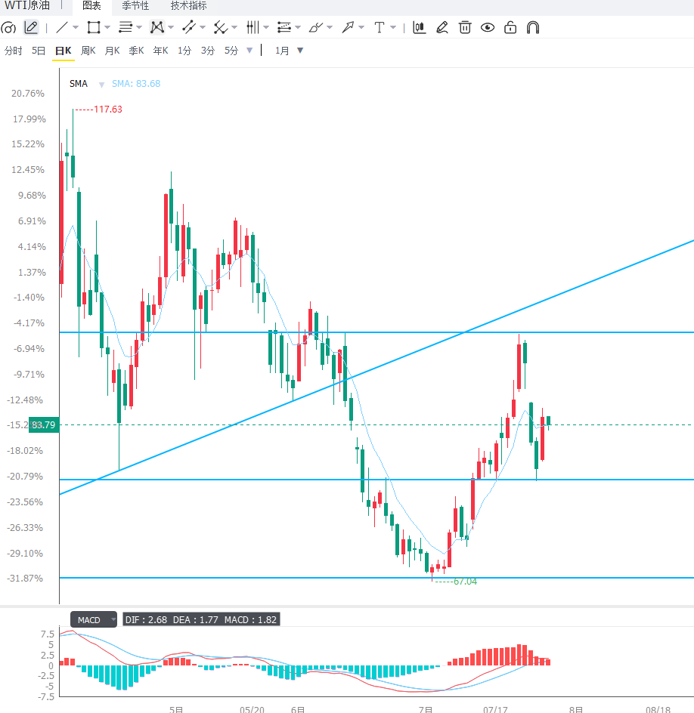The height and width of the screenshot is (713, 694).
Task: Toggle the magnet snap mode
Action: point(533,28)
